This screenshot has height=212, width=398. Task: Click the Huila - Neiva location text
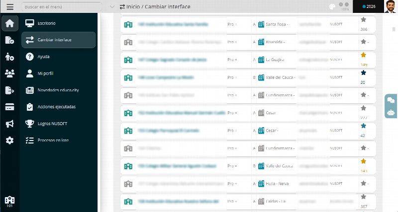tap(277, 184)
